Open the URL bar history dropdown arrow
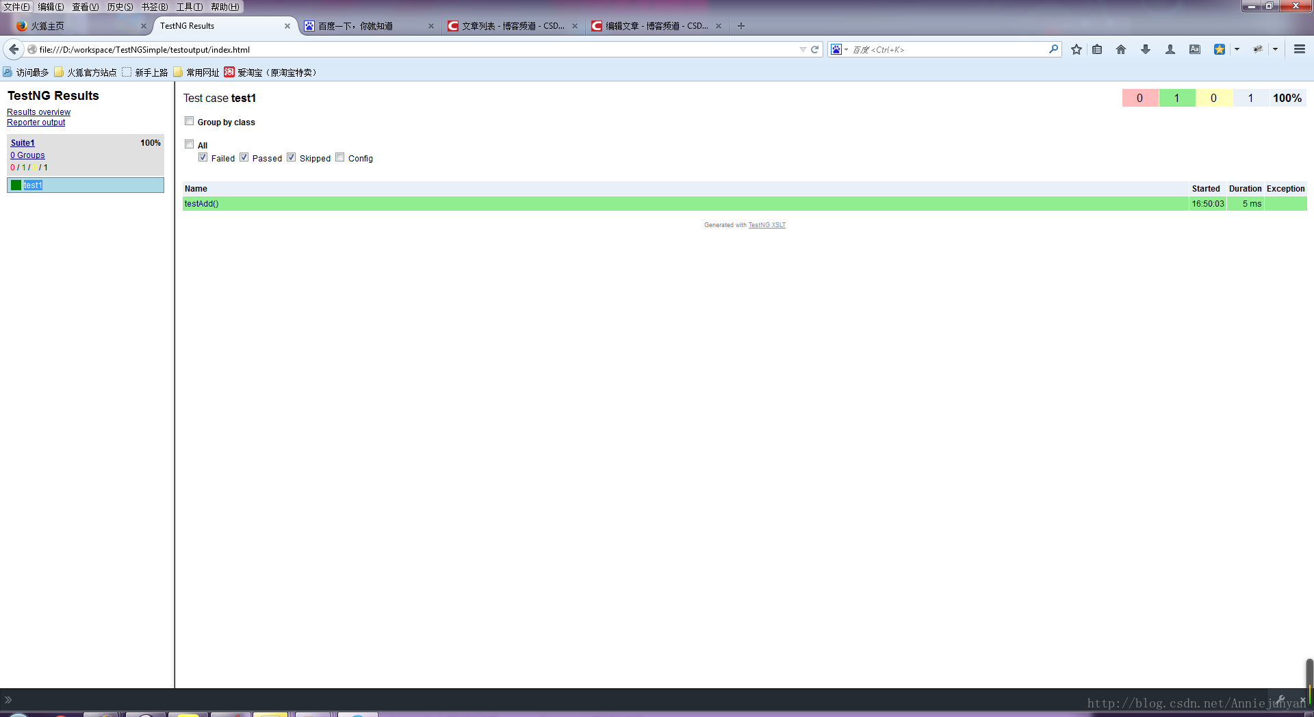The height and width of the screenshot is (717, 1314). point(803,49)
